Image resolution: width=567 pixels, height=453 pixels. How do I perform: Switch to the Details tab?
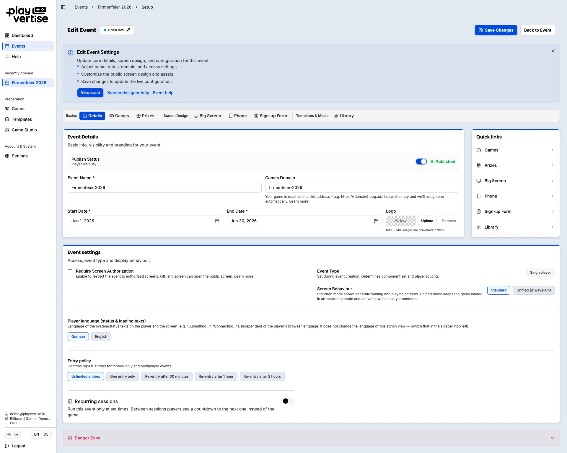92,116
